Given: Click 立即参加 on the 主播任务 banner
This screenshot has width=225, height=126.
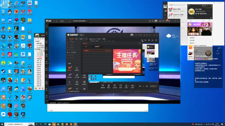Looking at the screenshot, I should pos(136,71).
